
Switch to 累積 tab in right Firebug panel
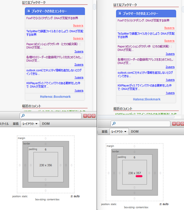tap(104, 131)
